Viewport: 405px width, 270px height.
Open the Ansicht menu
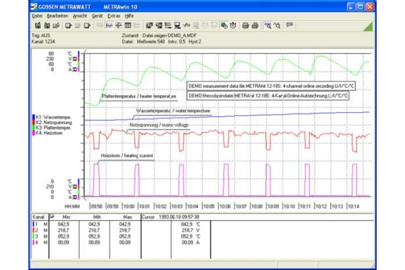(80, 16)
